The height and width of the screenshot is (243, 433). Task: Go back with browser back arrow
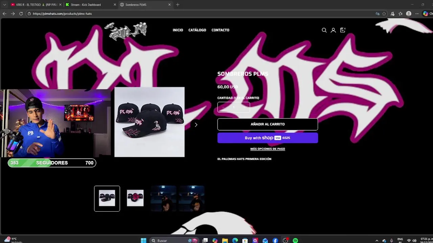coord(4,13)
